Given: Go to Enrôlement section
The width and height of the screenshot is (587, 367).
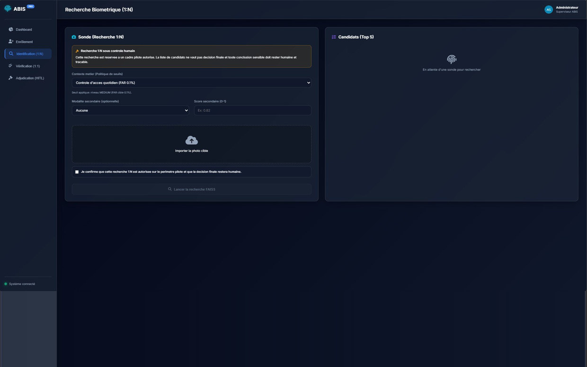Looking at the screenshot, I should (x=28, y=42).
